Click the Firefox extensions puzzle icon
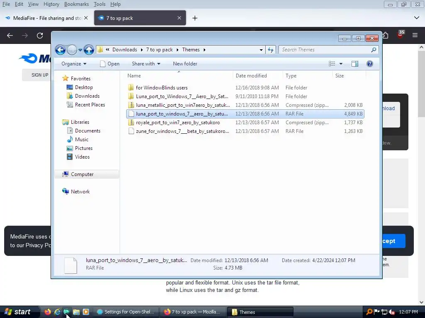Screen dimensions: 425x318 click(x=386, y=35)
